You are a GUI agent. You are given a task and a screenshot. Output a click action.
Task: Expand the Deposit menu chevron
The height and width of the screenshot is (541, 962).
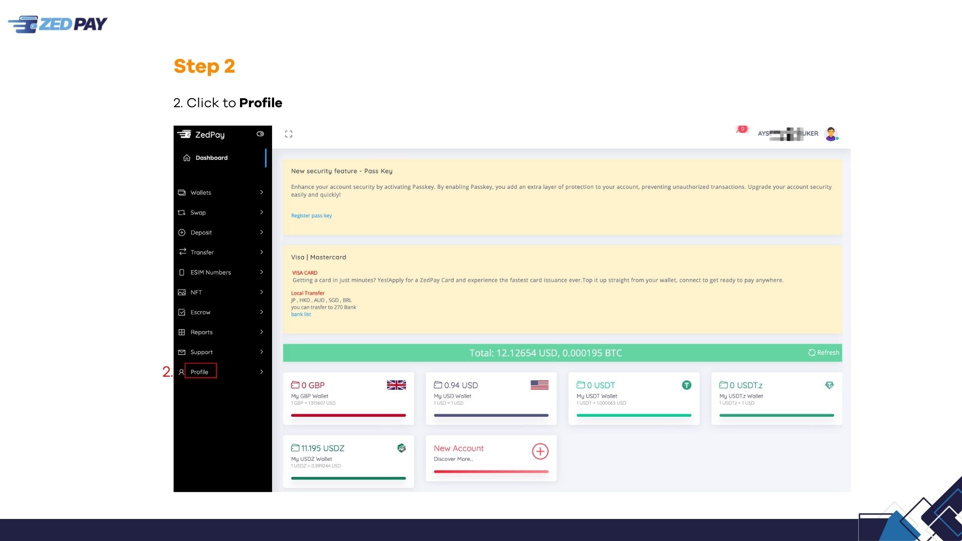pyautogui.click(x=262, y=232)
